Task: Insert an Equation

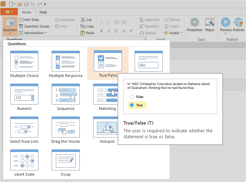Action: tap(149, 26)
